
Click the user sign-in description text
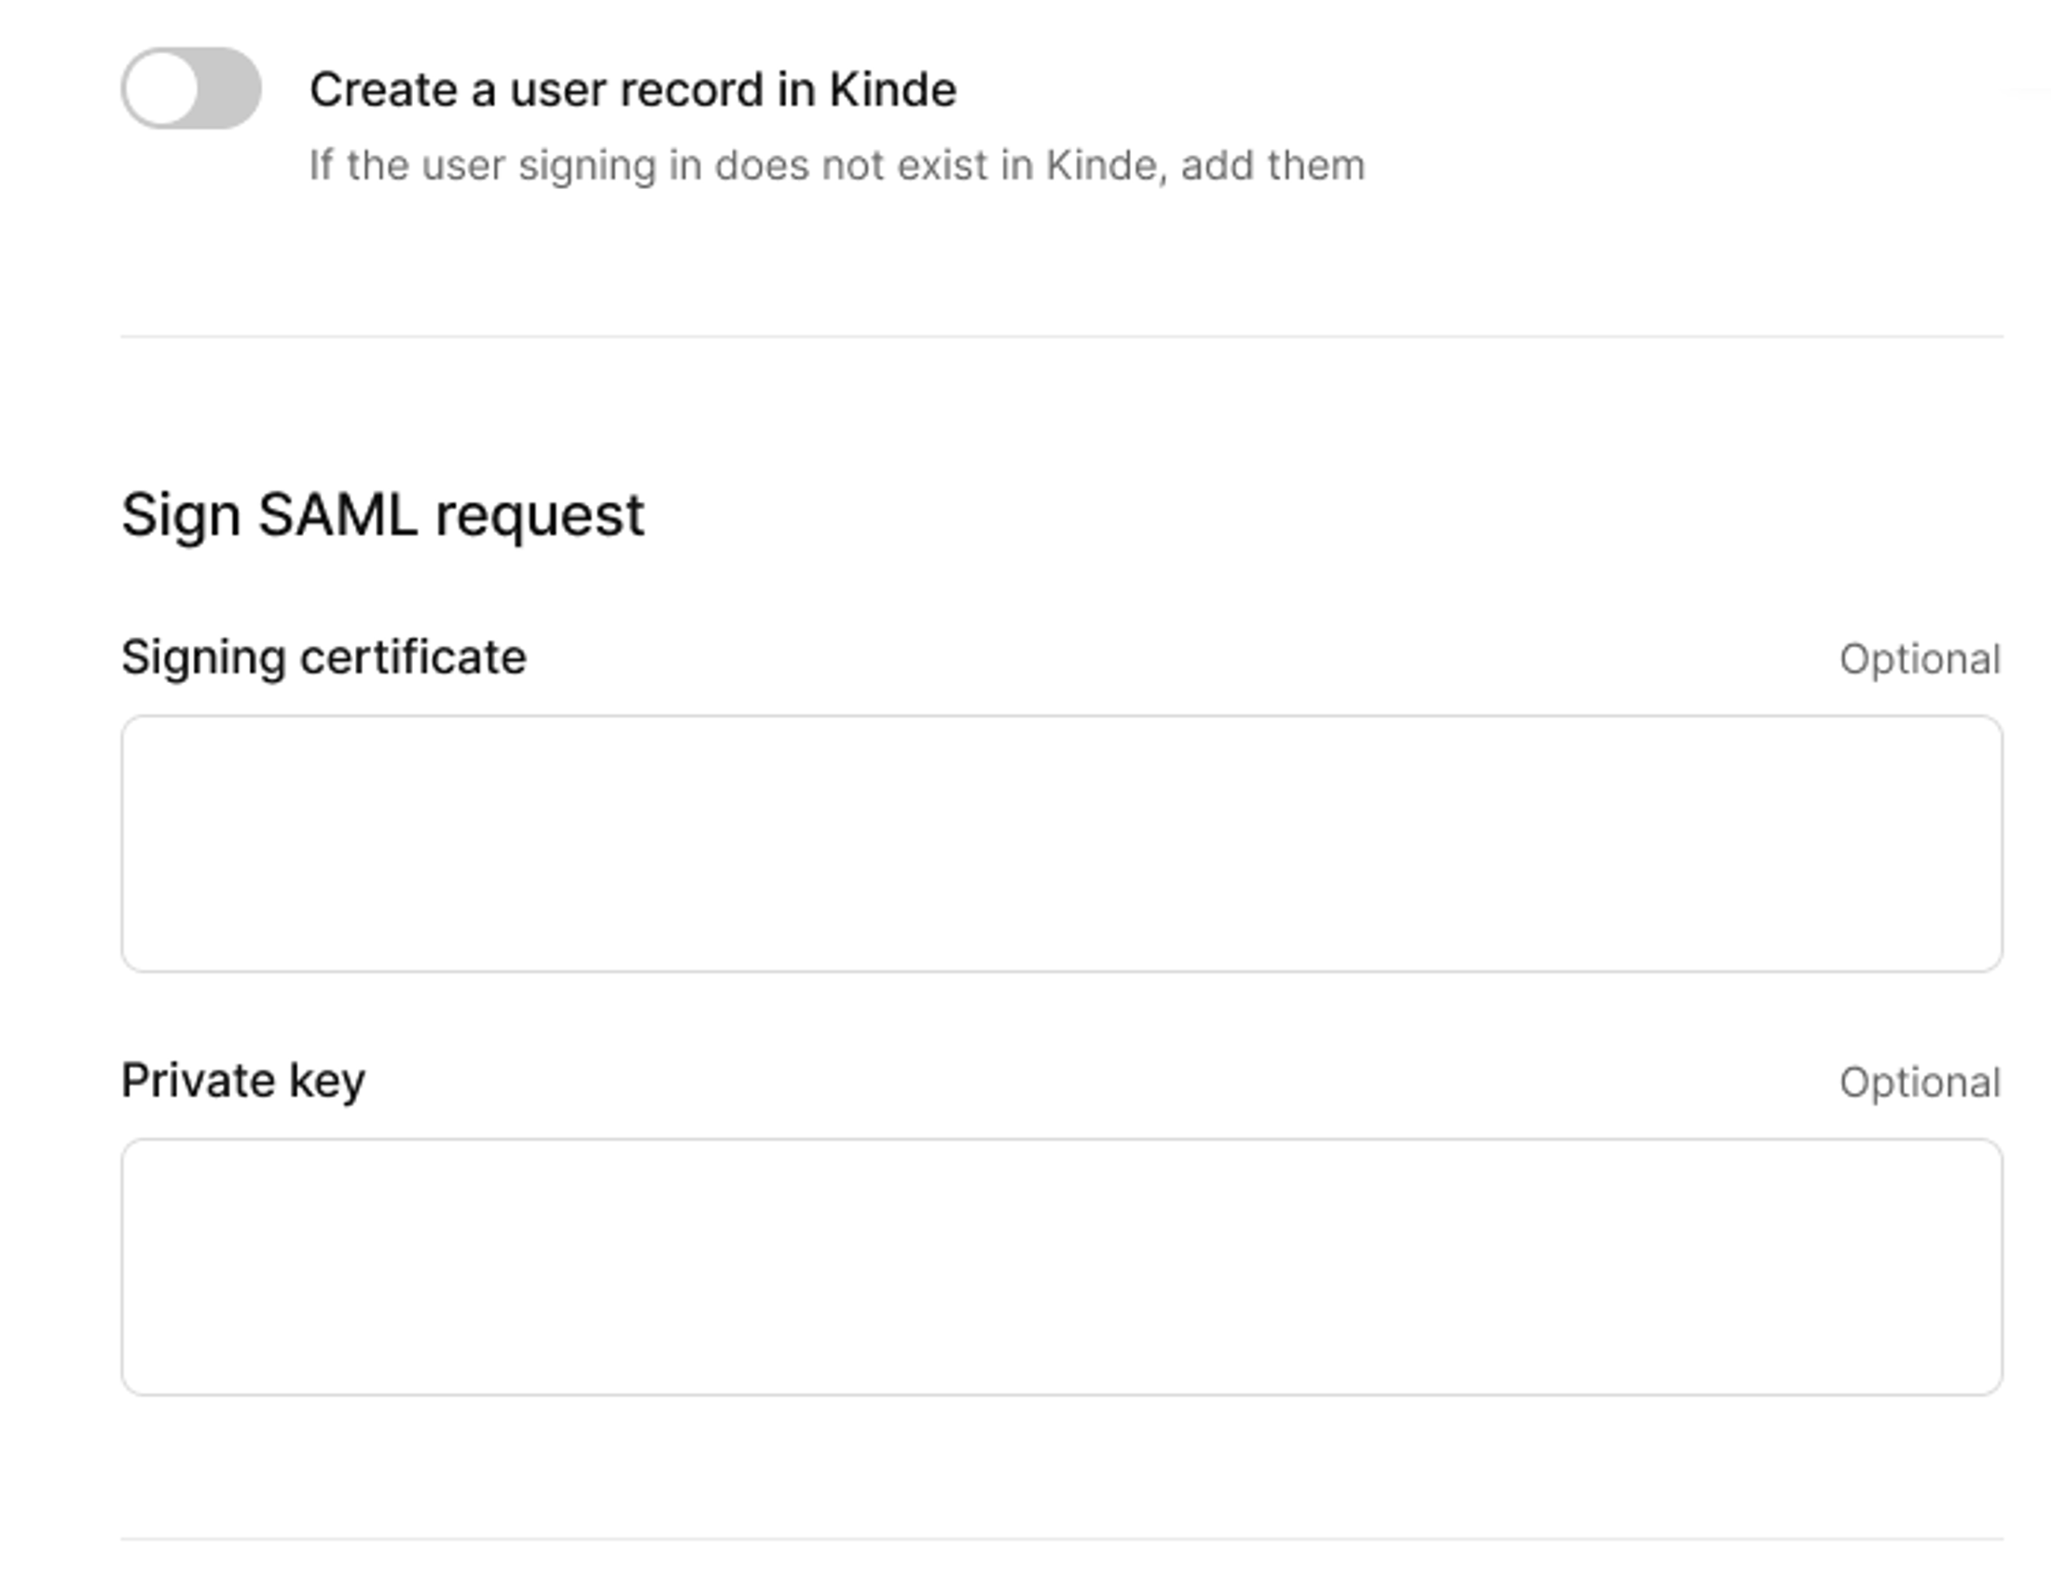click(x=835, y=165)
